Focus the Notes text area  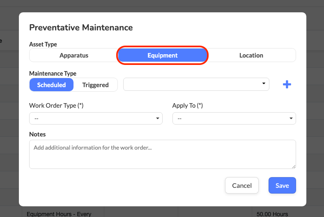(162, 154)
